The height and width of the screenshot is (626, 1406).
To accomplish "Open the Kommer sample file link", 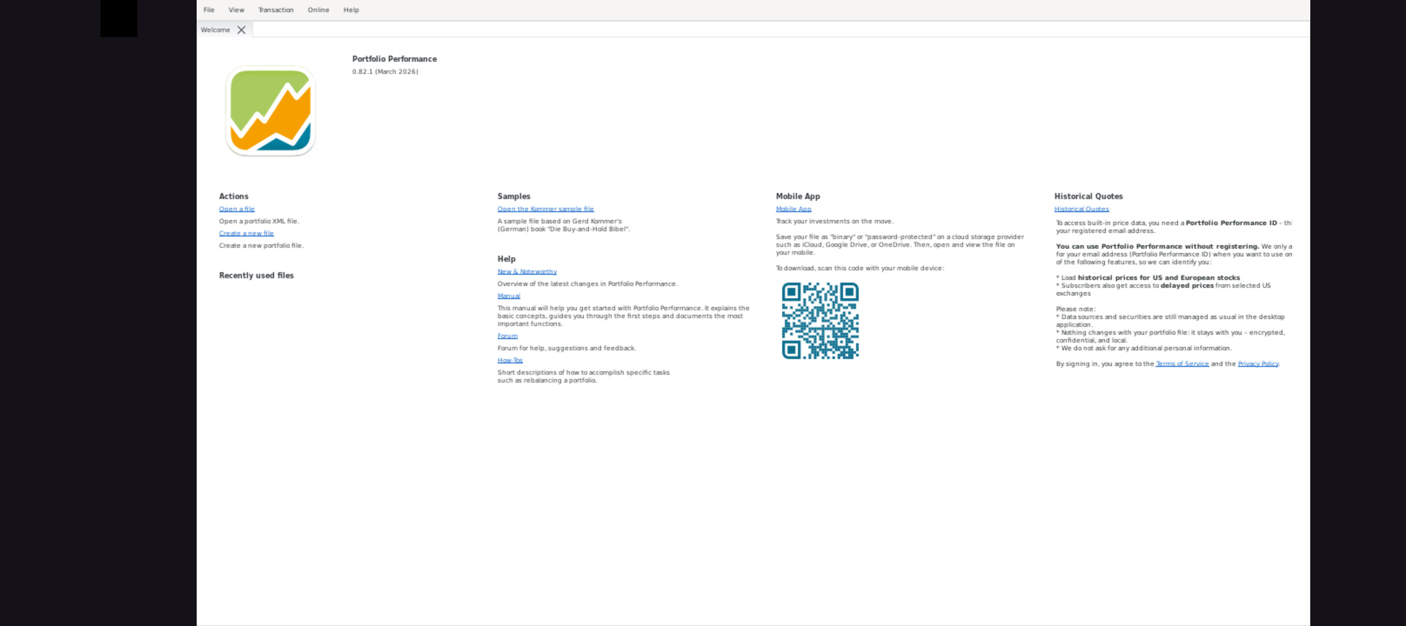I will tap(545, 209).
